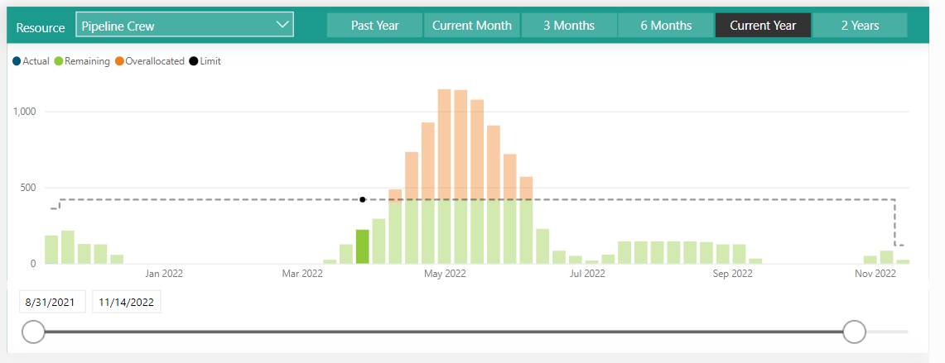Click the Actual legend blue dot

coord(17,61)
